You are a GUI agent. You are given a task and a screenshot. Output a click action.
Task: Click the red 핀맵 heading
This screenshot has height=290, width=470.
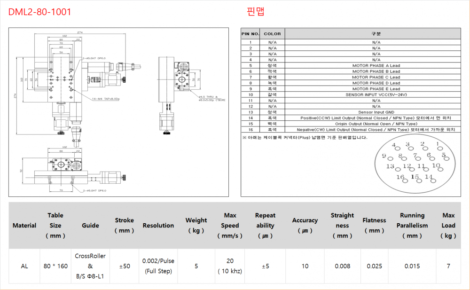tap(256, 12)
